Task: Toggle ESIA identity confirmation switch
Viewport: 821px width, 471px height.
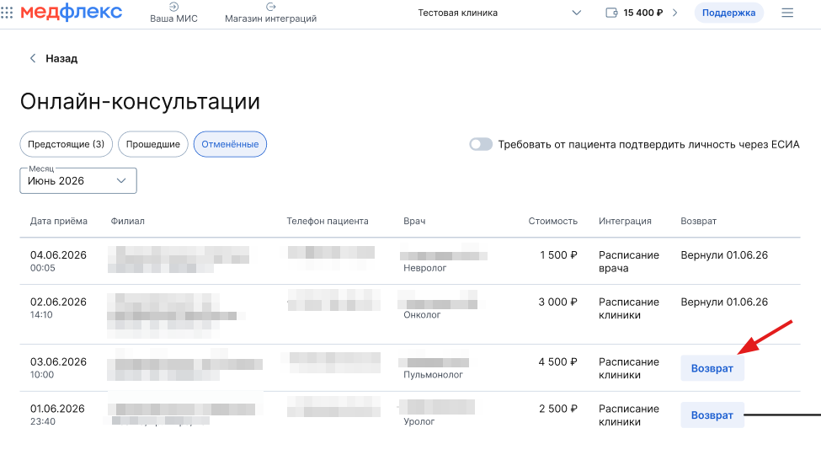Action: click(481, 144)
